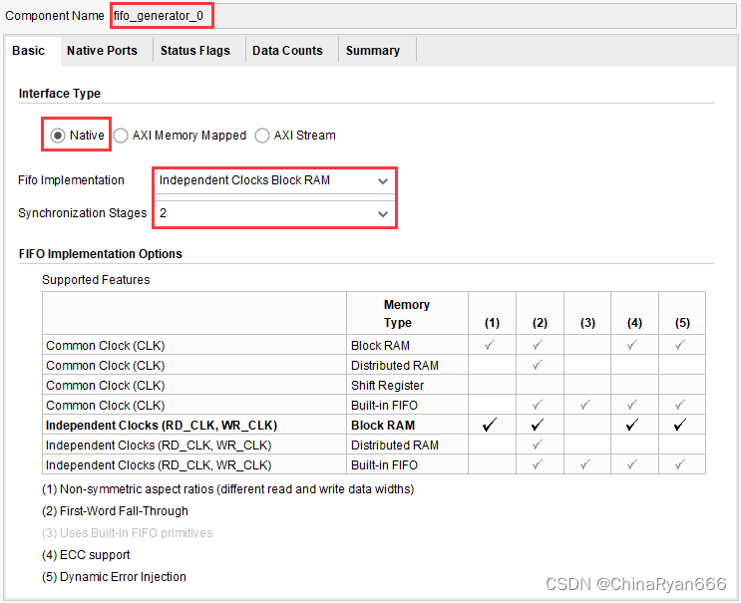
Task: View the Summary tab
Action: (x=373, y=51)
